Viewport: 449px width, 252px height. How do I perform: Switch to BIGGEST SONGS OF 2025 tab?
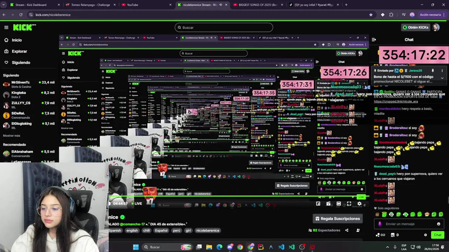258,5
